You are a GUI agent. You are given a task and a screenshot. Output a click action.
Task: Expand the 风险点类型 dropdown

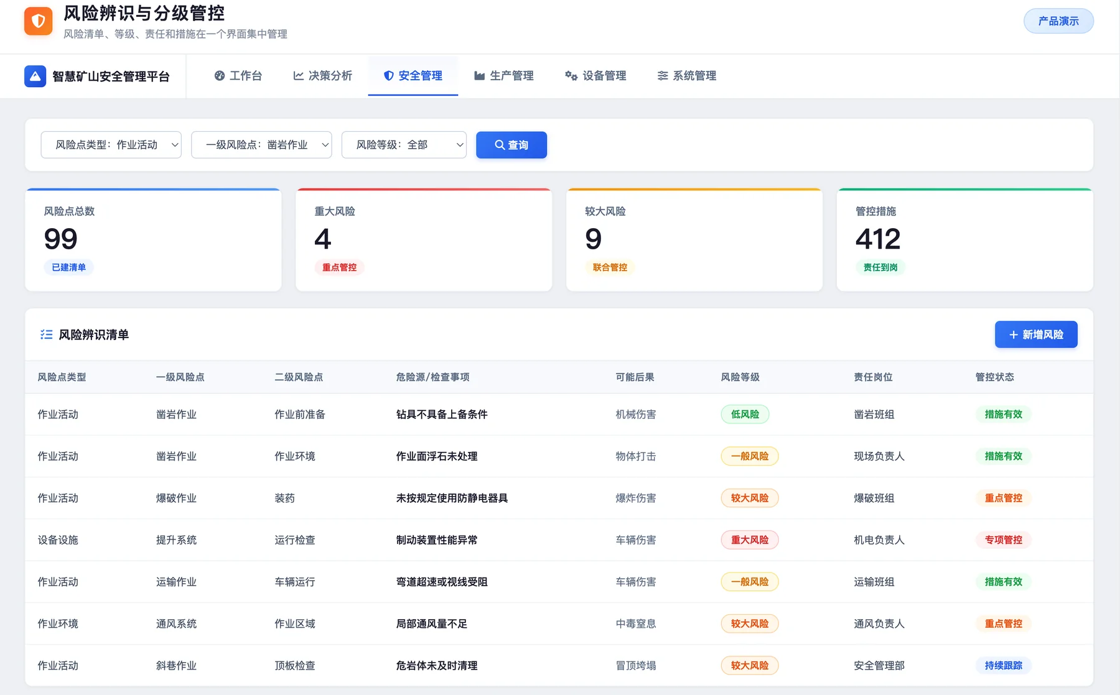111,145
